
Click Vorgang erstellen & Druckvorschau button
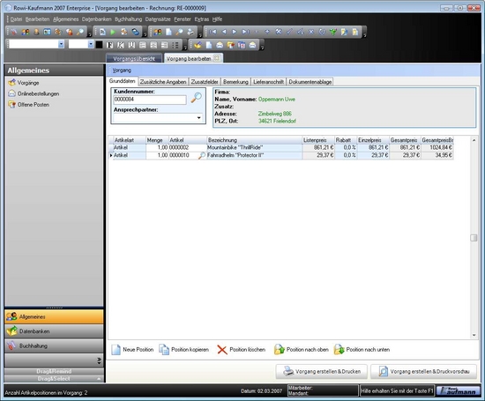[423, 371]
